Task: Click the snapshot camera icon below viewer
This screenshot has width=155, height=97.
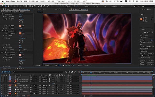Action: coord(79,65)
